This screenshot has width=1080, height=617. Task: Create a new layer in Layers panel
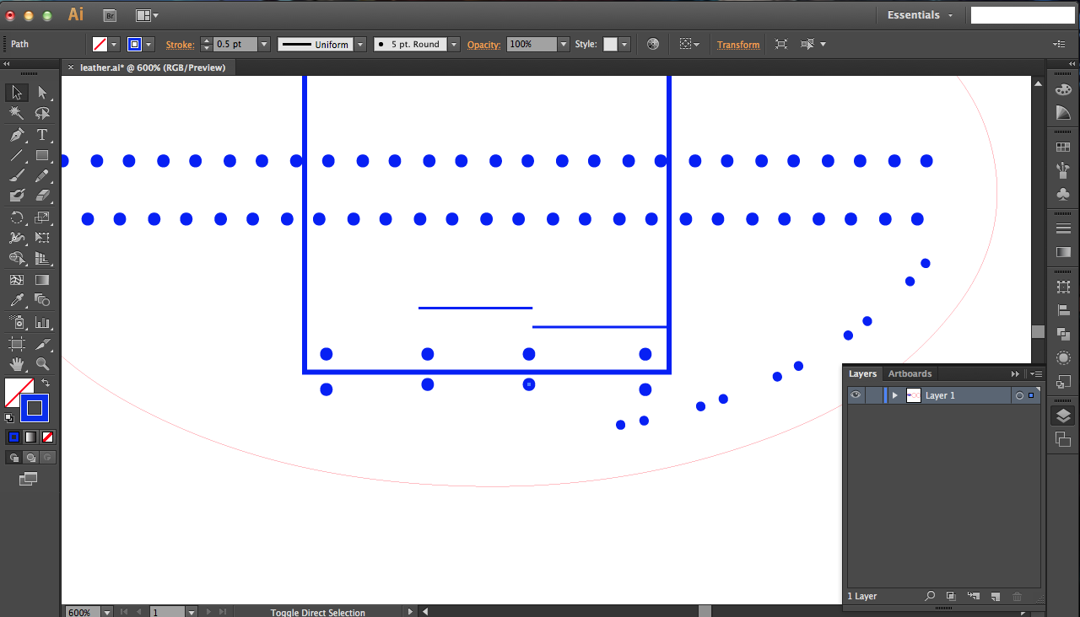click(x=996, y=596)
